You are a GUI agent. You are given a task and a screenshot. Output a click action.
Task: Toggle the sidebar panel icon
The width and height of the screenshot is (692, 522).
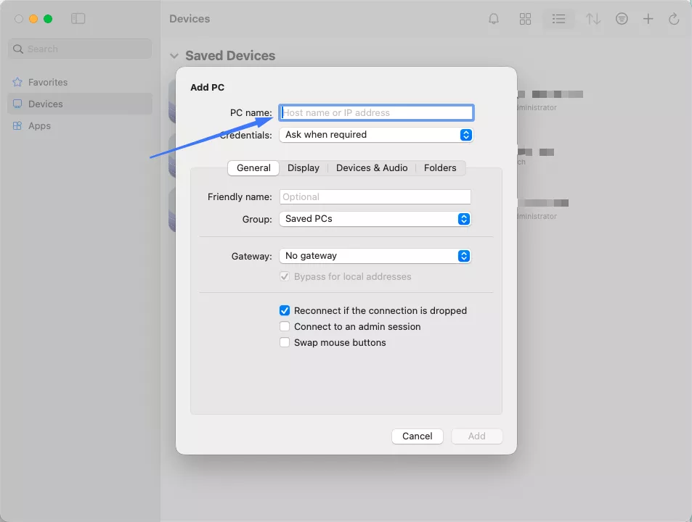coord(78,19)
